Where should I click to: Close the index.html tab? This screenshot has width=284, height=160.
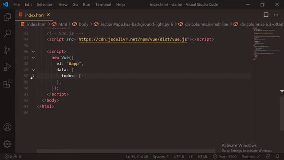click(48, 15)
